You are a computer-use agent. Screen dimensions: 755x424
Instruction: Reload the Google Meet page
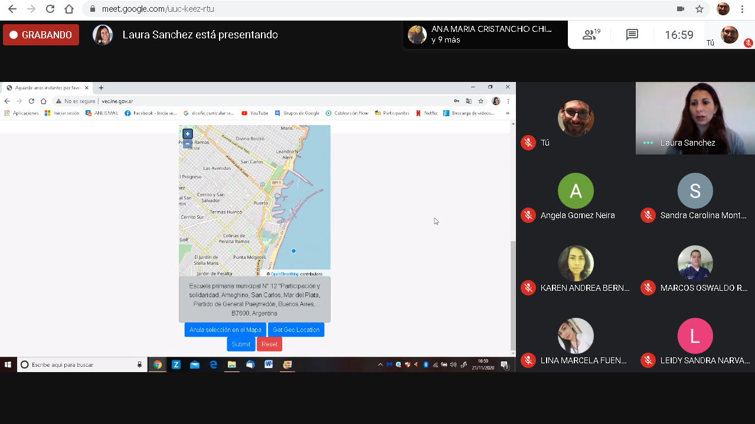click(50, 9)
